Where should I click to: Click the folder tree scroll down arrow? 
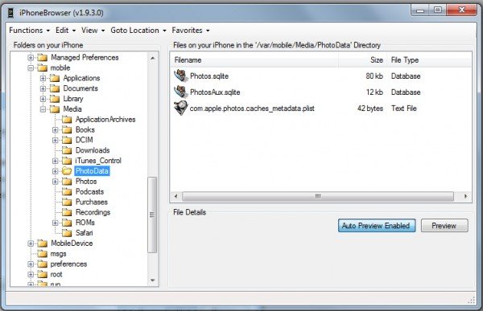click(x=153, y=280)
